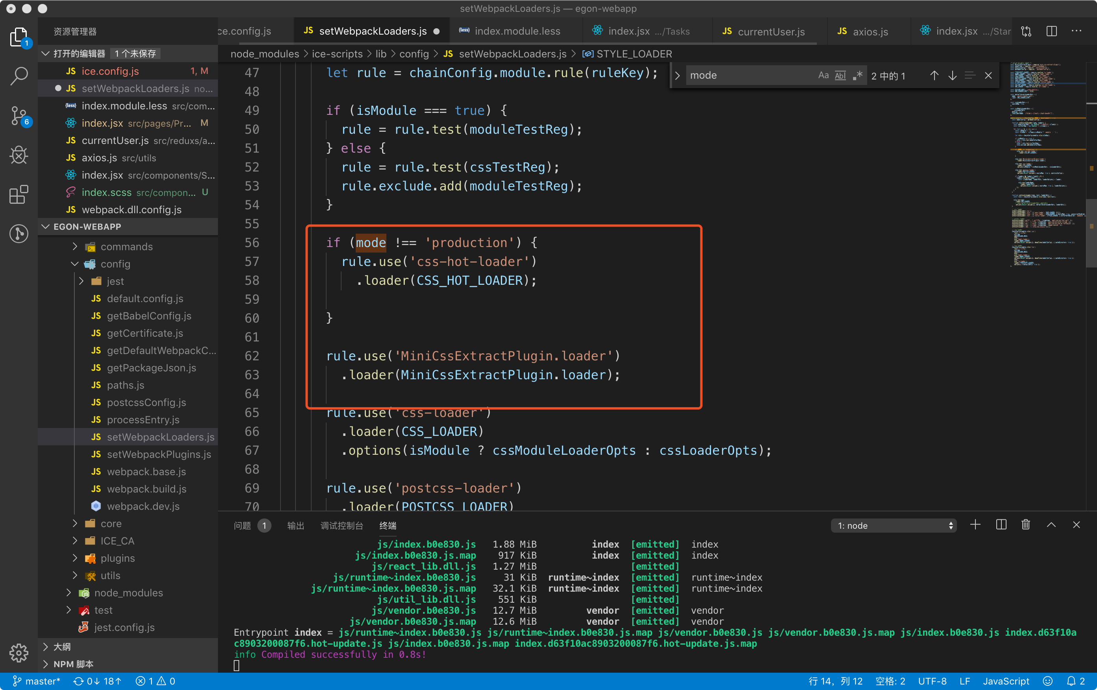Click find in selection icon
1097x690 pixels.
[970, 76]
